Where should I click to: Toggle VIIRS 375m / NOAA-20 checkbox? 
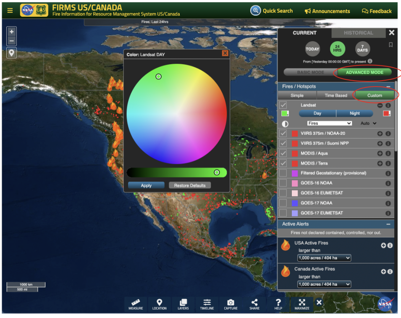283,133
